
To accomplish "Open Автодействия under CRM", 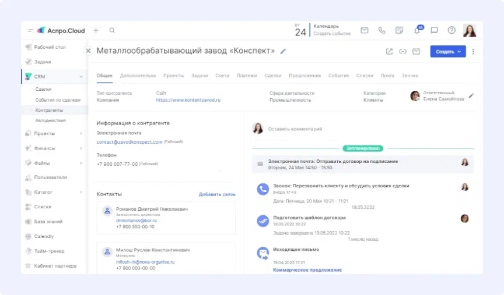I will click(51, 120).
